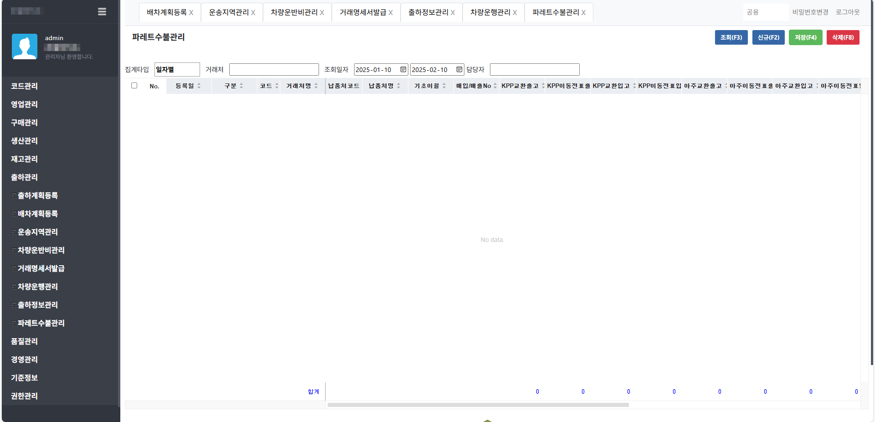Switch to the 차량운행관리 tab

tap(490, 12)
